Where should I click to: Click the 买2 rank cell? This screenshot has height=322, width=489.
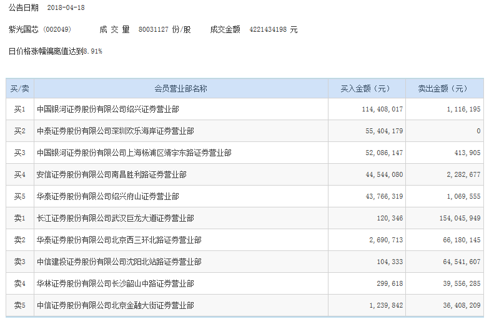[19, 131]
